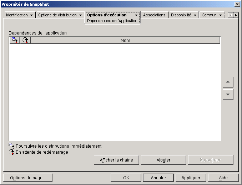The height and width of the screenshot is (185, 242).
Task: Click the Poursuivre les distributions immédiatement legend icon
Action: tap(11, 146)
